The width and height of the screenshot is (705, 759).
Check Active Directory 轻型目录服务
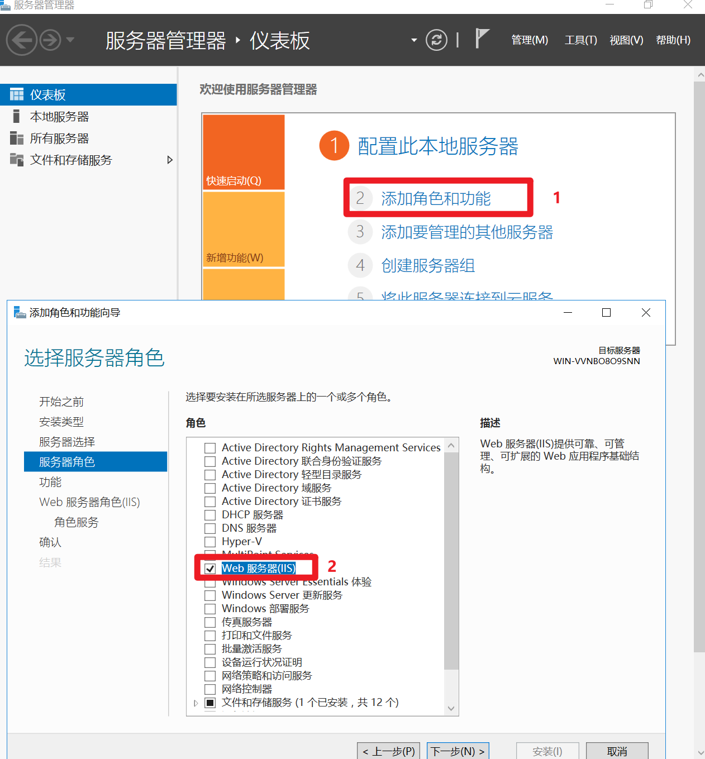pyautogui.click(x=210, y=475)
